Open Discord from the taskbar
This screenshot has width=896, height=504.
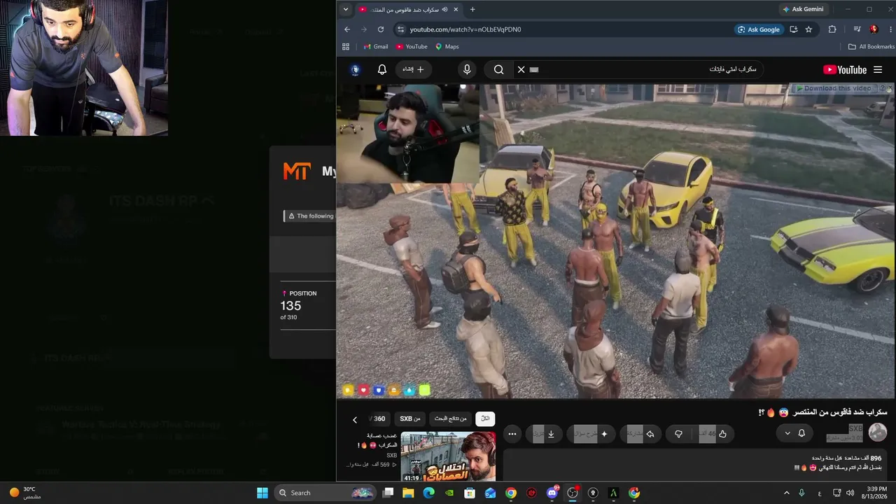(552, 493)
